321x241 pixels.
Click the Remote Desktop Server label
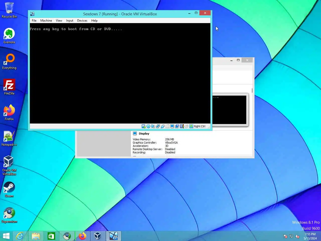[147, 149]
